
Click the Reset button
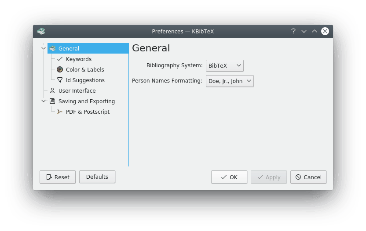click(58, 177)
